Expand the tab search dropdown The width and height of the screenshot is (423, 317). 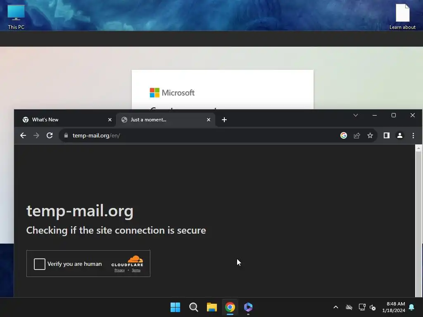click(x=356, y=116)
